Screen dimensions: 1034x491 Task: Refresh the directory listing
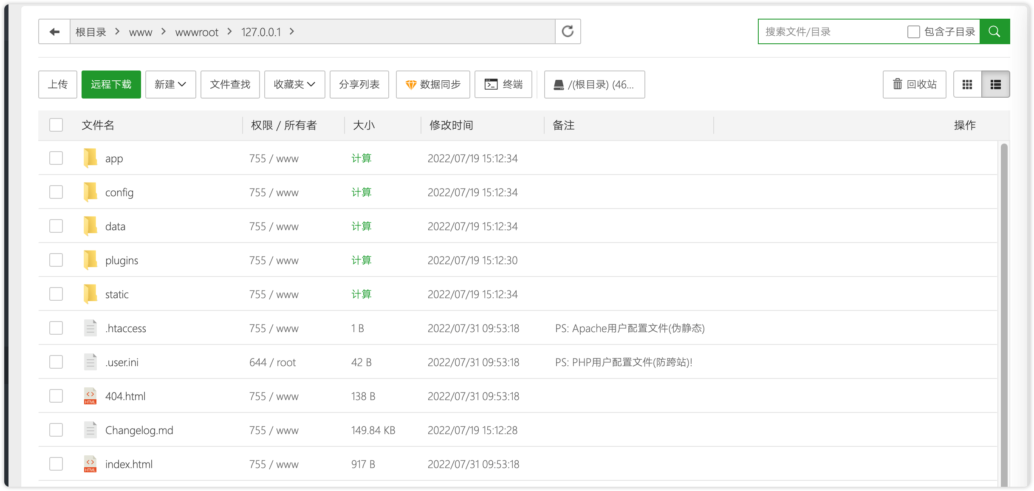pos(568,32)
